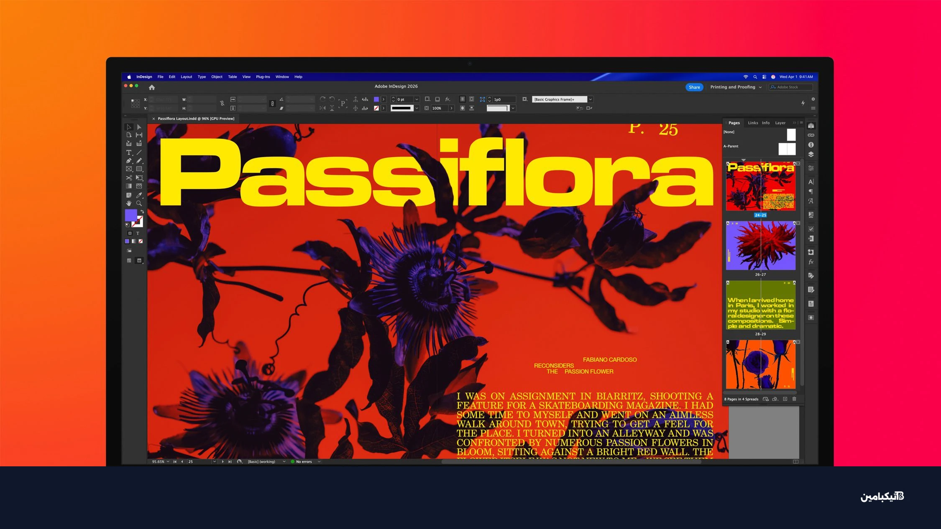Screen dimensions: 941x529
Task: Toggle constrain proportions chain link icon
Action: [x=272, y=104]
